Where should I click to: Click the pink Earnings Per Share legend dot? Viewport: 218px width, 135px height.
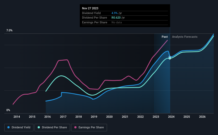pyautogui.click(x=75, y=127)
